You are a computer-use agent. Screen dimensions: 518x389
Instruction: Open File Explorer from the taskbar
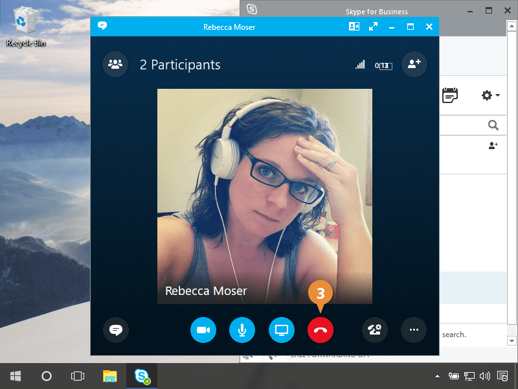click(x=110, y=376)
